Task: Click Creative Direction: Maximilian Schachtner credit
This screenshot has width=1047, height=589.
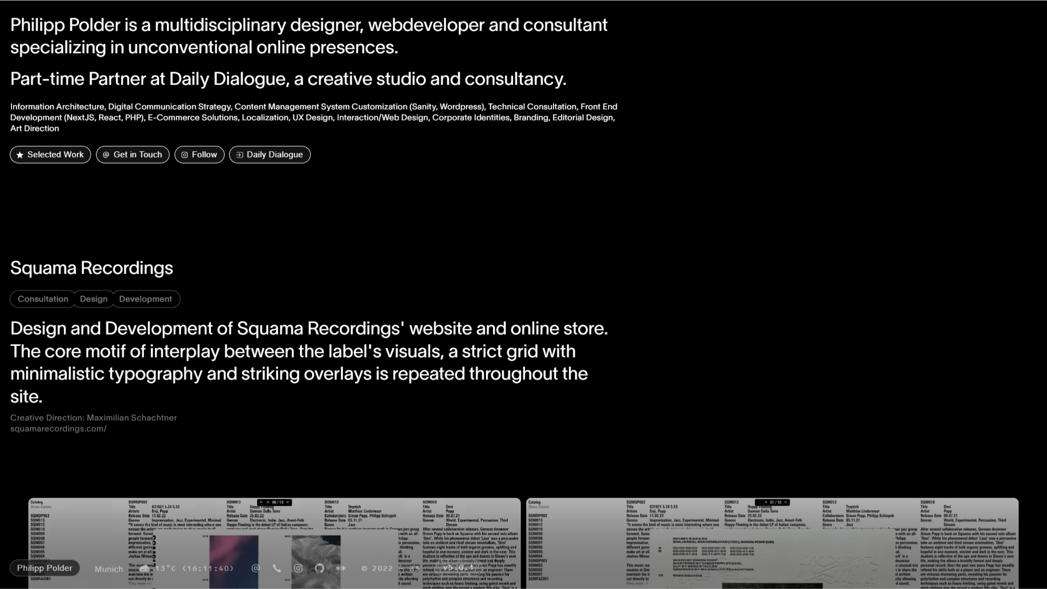Action: (x=94, y=418)
